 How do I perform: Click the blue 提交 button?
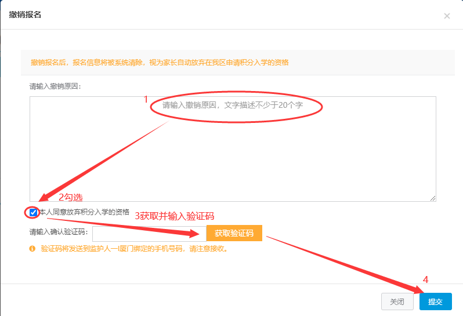(x=435, y=302)
